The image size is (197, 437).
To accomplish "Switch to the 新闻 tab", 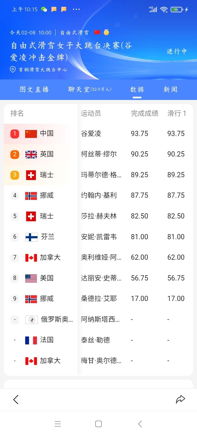I will click(x=170, y=89).
